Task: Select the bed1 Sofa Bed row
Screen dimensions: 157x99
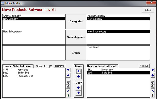Action: [119, 73]
